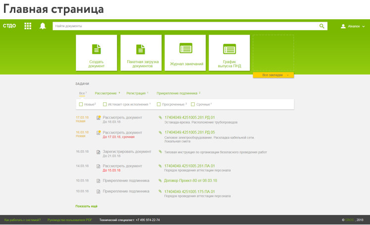Click the user avatar icon beside Aivanov
This screenshot has width=370, height=225.
(x=343, y=26)
